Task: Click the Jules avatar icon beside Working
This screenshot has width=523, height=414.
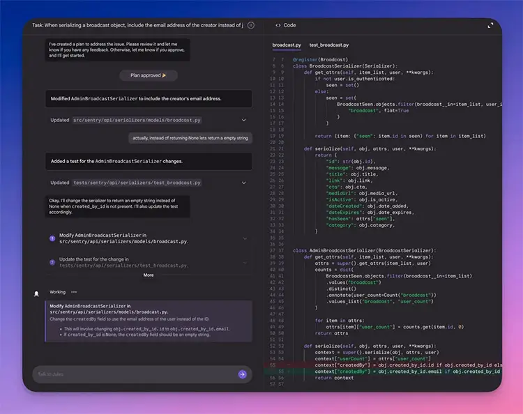Action: coord(37,293)
